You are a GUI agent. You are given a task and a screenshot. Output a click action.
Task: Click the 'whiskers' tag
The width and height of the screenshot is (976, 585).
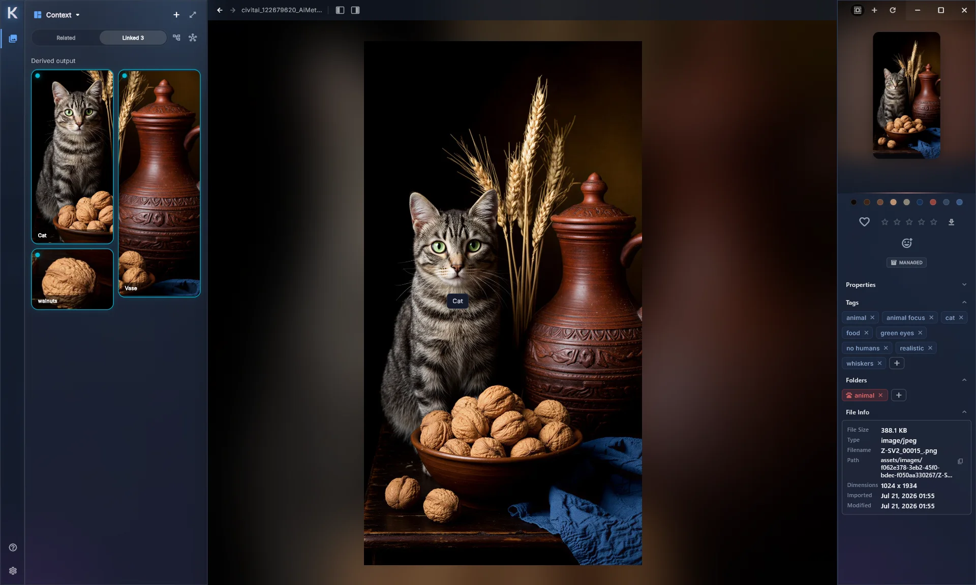pos(860,364)
